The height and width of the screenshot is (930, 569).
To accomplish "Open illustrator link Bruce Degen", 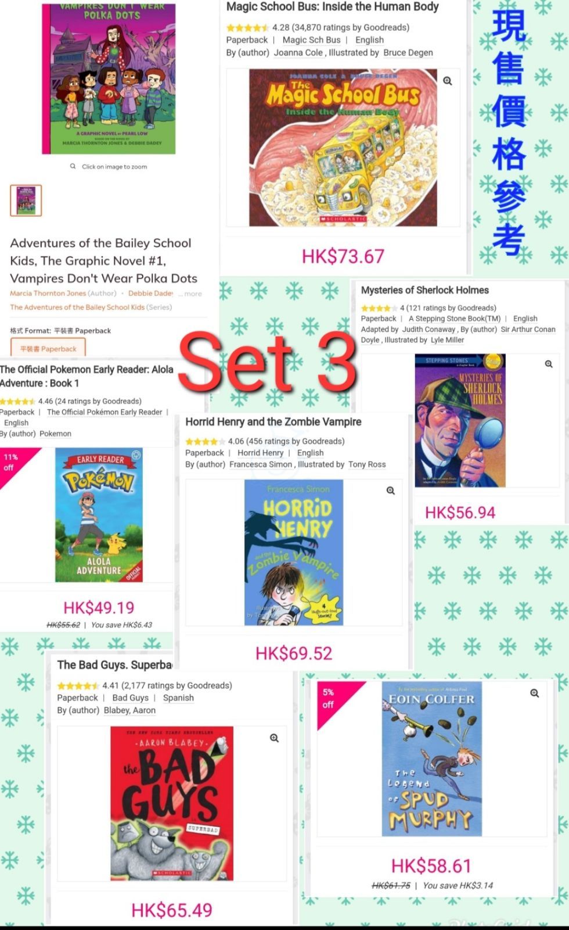I will [408, 52].
